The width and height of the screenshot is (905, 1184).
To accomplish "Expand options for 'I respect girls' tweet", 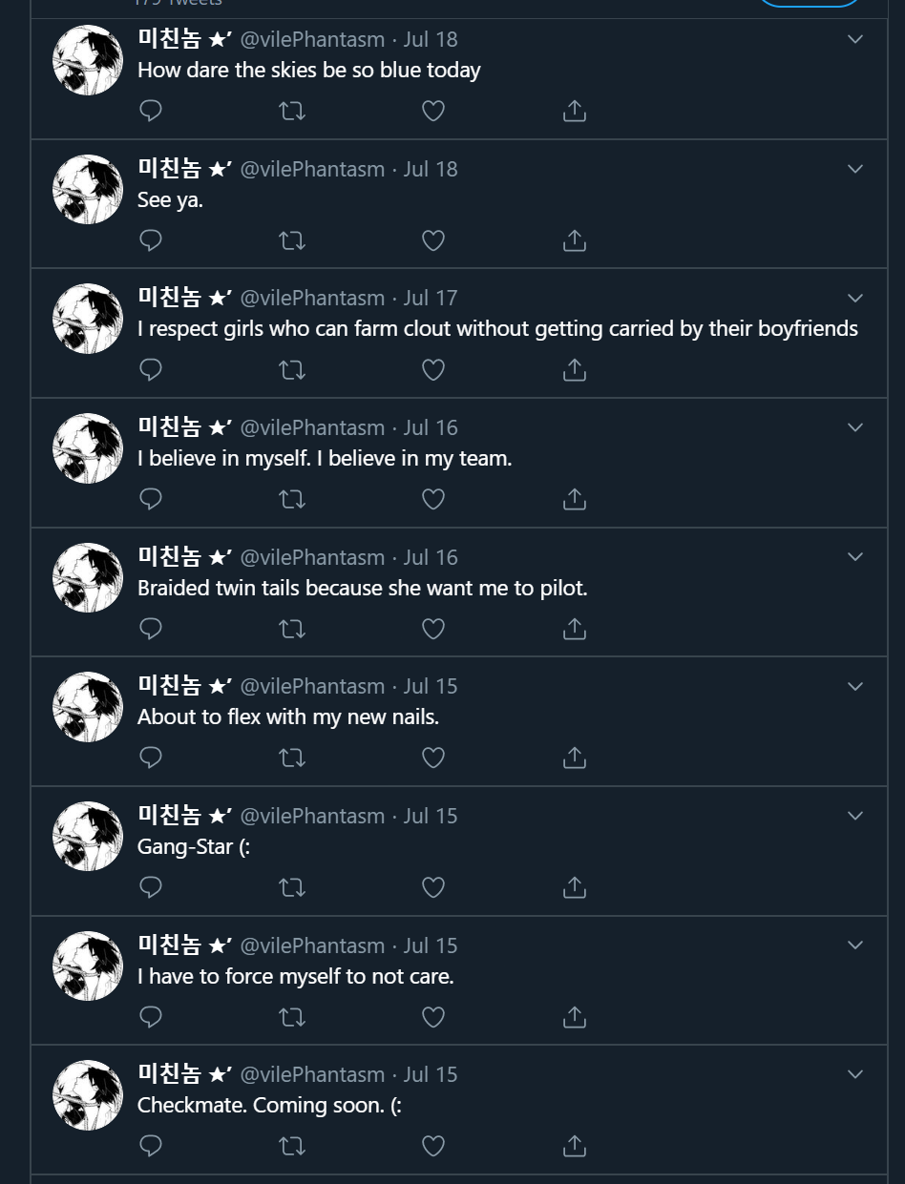I will [x=855, y=298].
